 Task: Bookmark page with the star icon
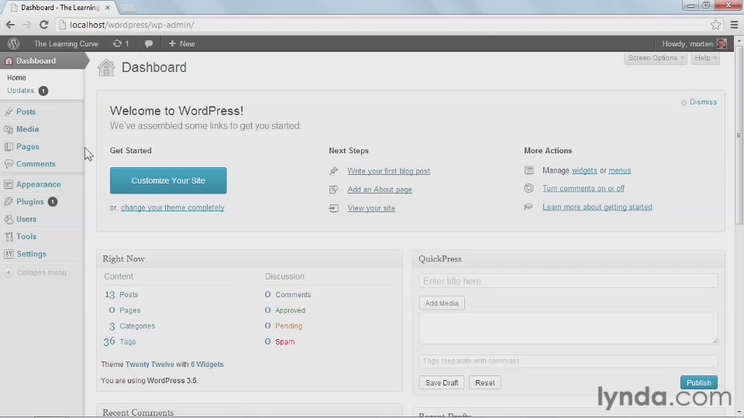[715, 25]
